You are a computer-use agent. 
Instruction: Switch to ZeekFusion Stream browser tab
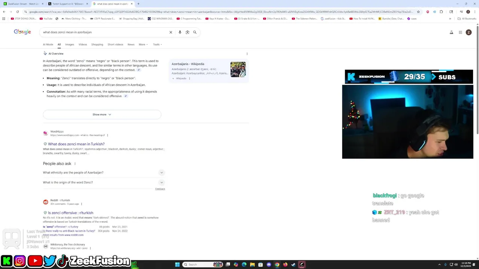pos(23,4)
